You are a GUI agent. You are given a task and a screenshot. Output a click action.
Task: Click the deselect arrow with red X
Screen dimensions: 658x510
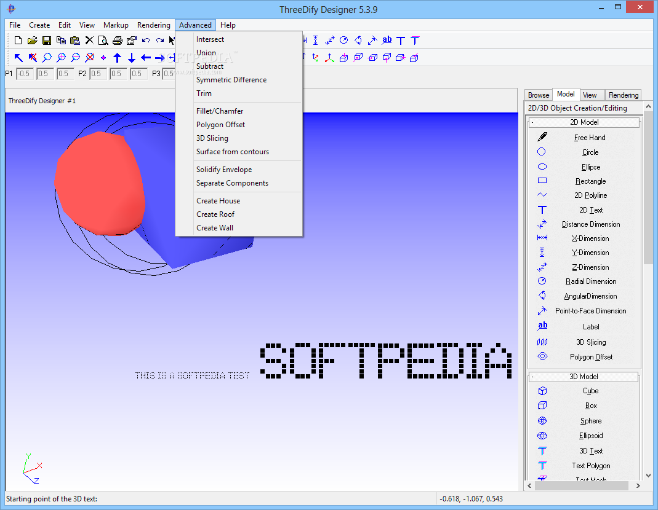33,58
